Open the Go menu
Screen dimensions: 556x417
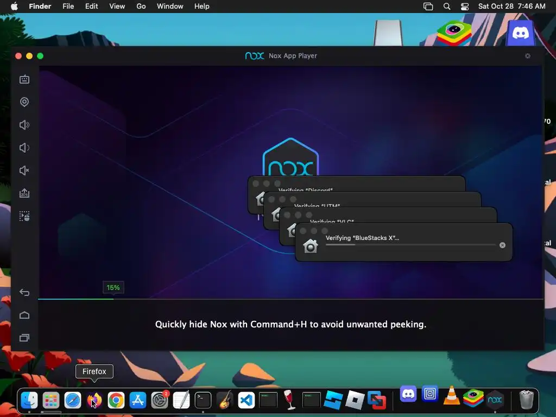tap(141, 7)
